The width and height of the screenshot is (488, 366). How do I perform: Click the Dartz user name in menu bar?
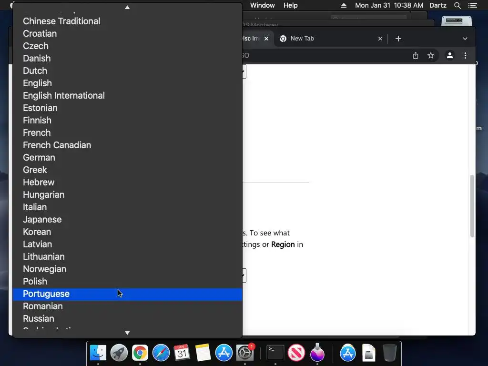pyautogui.click(x=437, y=5)
